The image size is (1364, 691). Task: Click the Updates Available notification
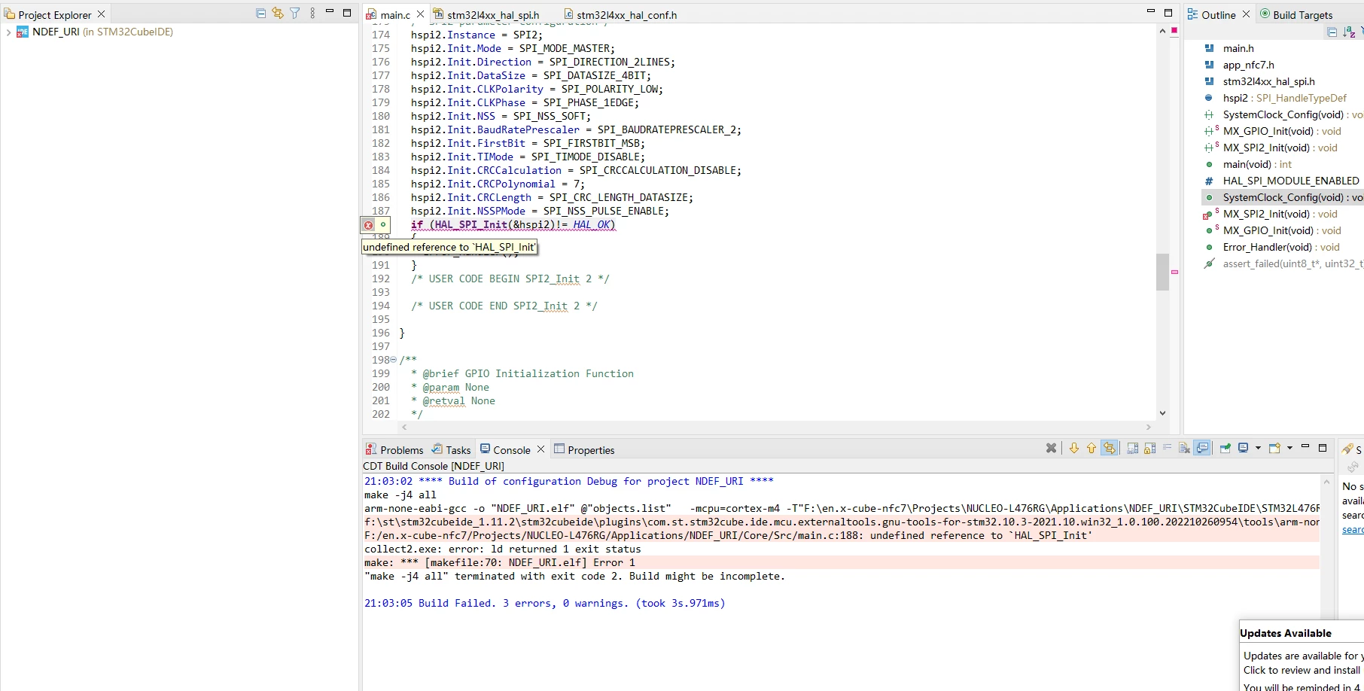(1302, 656)
